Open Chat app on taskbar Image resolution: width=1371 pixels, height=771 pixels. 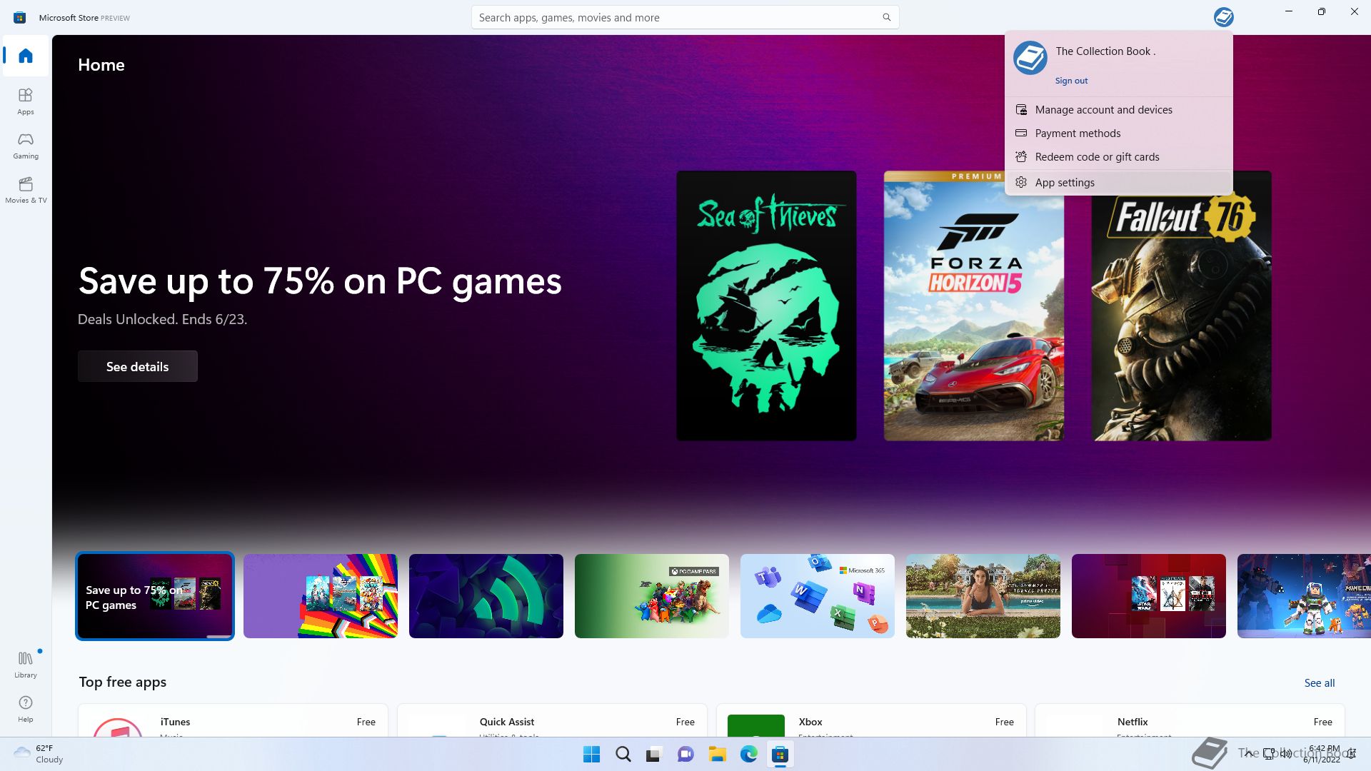pos(685,755)
